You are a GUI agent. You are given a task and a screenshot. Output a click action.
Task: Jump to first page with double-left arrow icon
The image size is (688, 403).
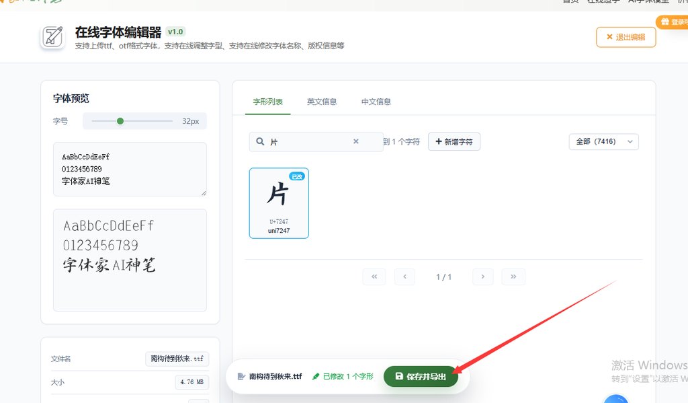click(374, 277)
